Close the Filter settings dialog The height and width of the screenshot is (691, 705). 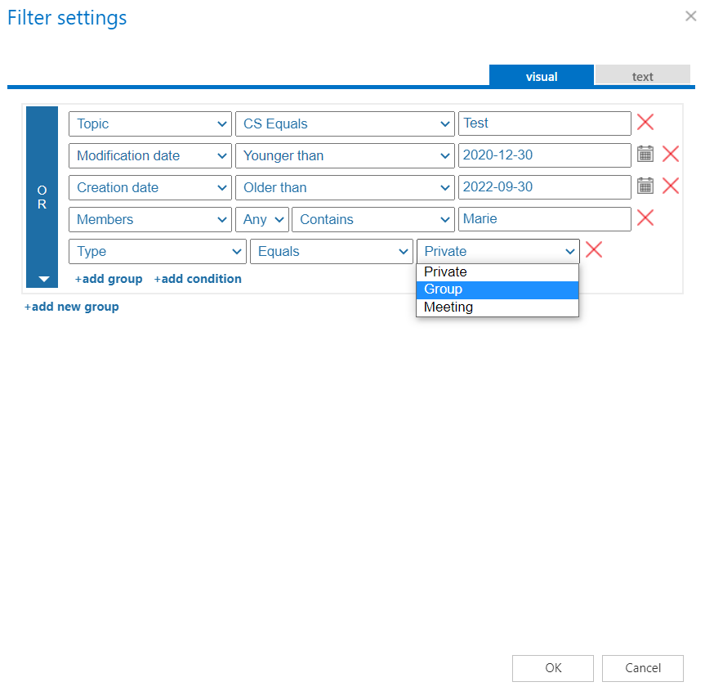coord(690,16)
